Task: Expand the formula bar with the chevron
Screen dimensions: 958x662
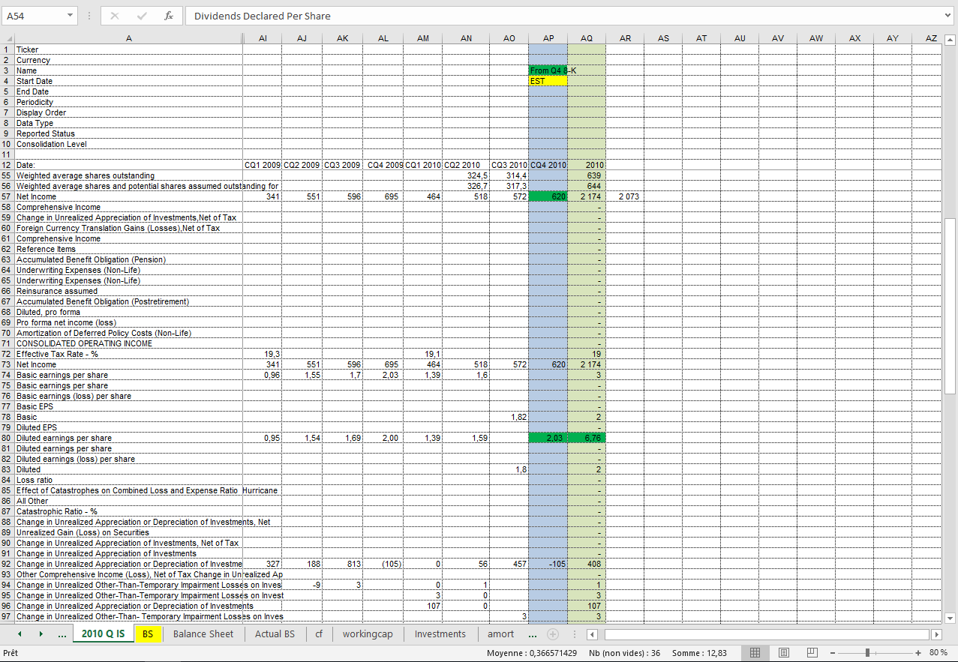Action: [x=947, y=16]
